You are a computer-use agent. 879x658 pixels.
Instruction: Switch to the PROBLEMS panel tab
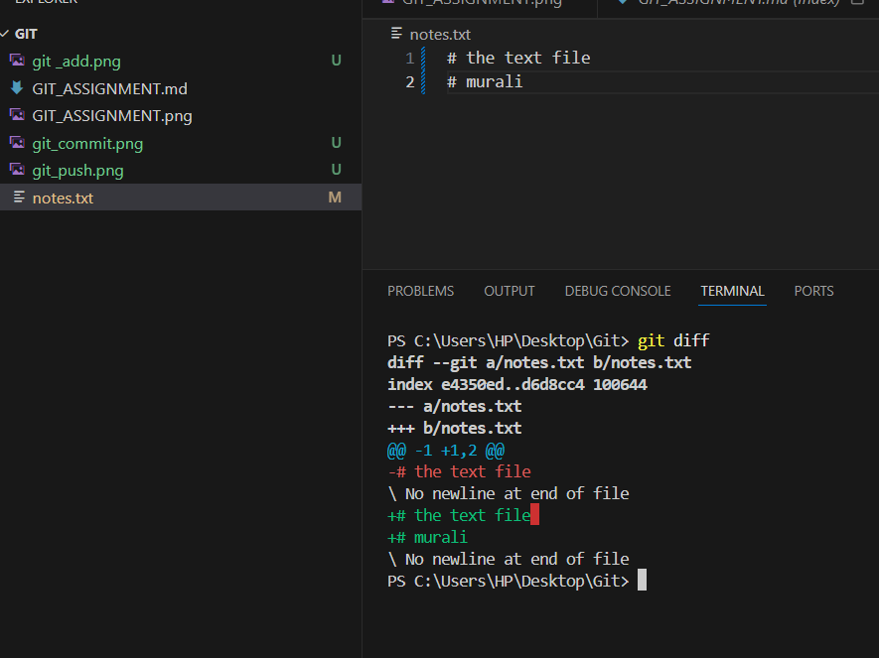420,291
